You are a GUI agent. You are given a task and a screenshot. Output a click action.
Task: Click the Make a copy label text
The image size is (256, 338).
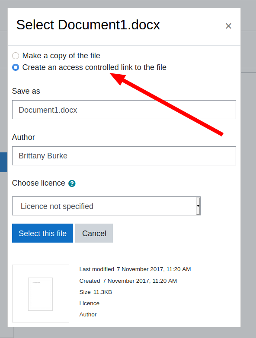click(x=61, y=56)
